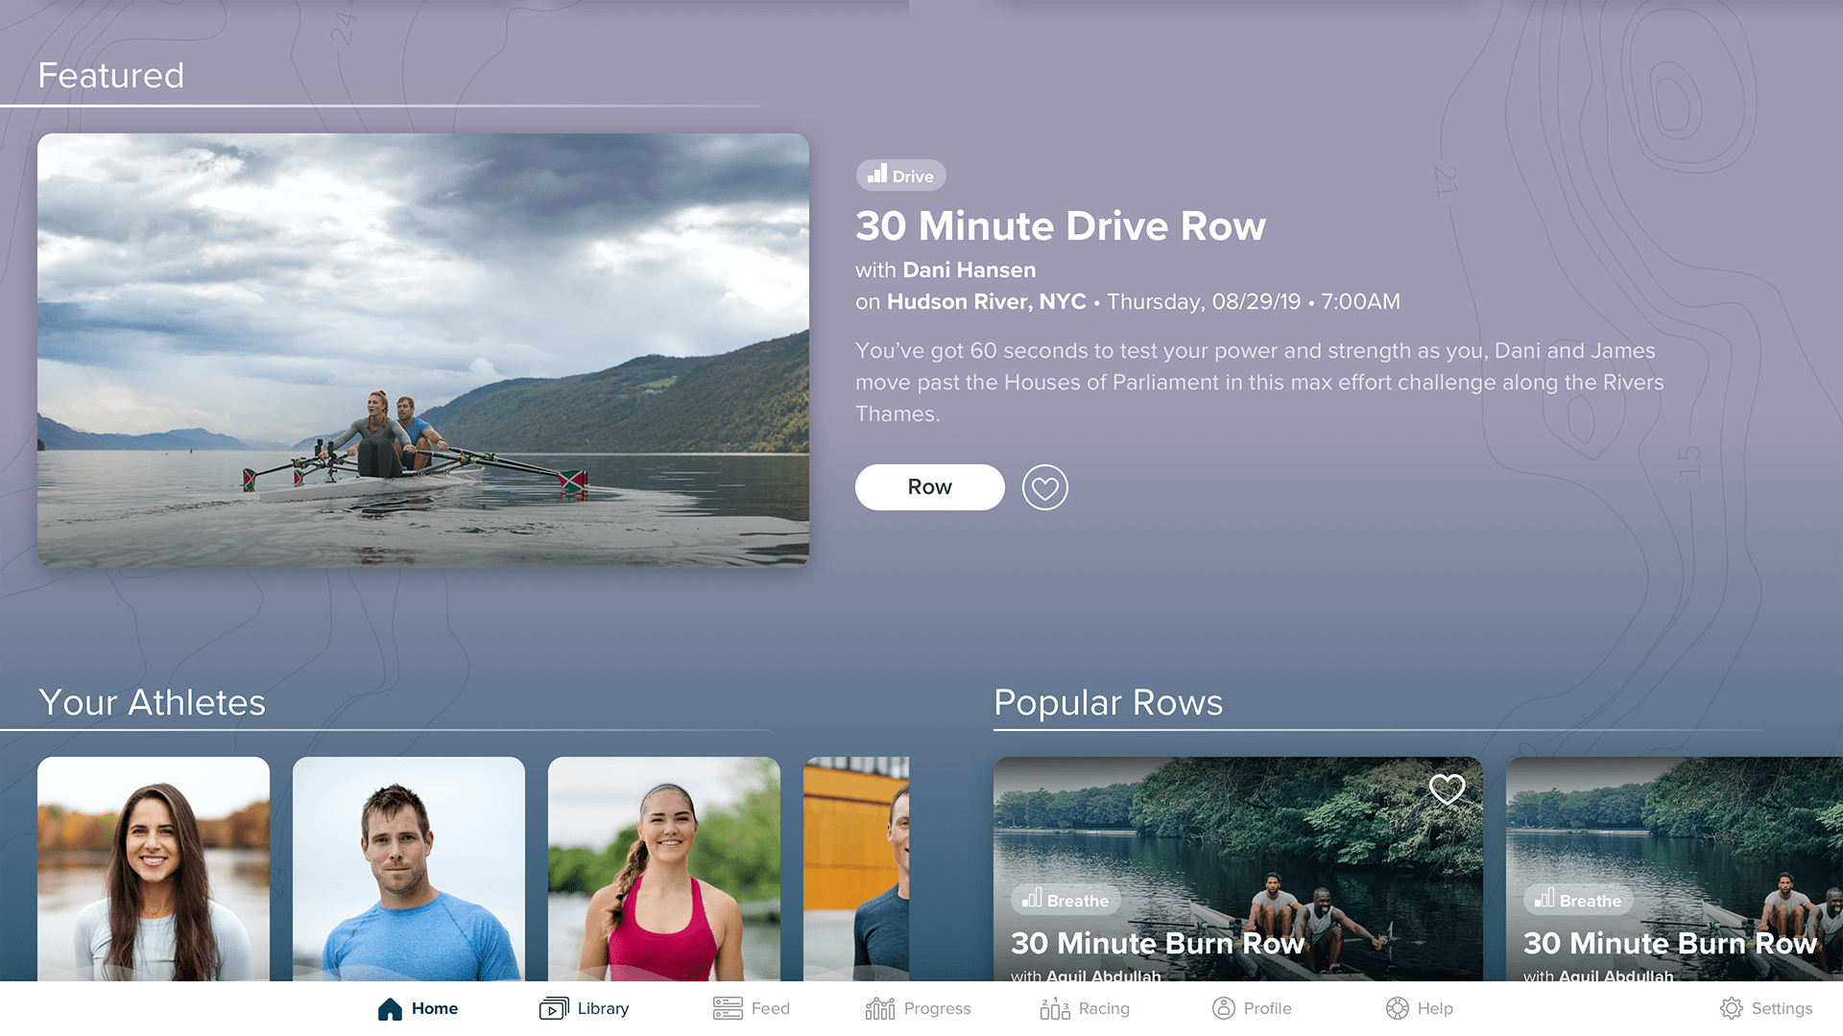
Task: Start the featured workout with Row button
Action: coord(929,487)
